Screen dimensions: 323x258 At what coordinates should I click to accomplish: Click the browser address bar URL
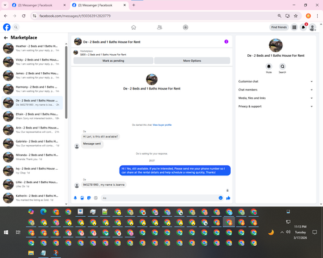(75, 16)
